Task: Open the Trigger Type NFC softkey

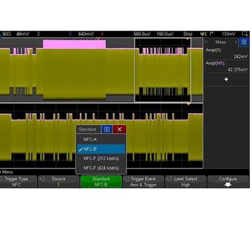Action: tap(17, 181)
